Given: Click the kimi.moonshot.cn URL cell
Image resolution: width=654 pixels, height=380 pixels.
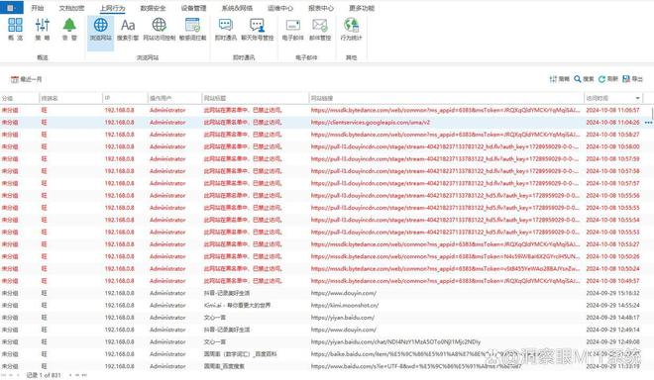Looking at the screenshot, I should (x=345, y=305).
